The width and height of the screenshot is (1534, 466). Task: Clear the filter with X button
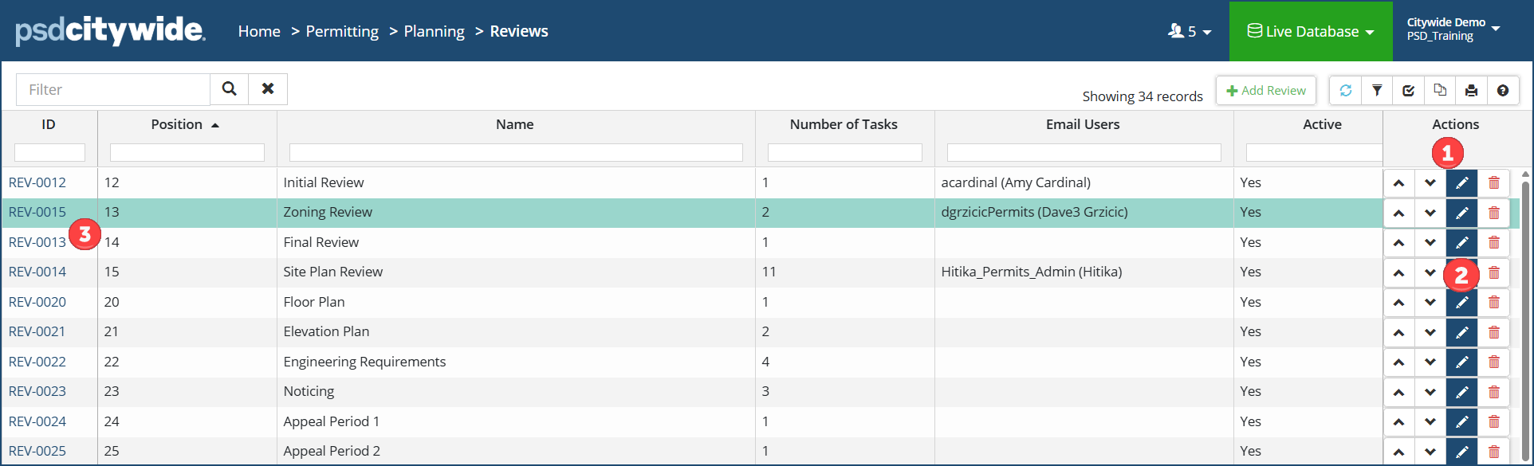point(268,89)
